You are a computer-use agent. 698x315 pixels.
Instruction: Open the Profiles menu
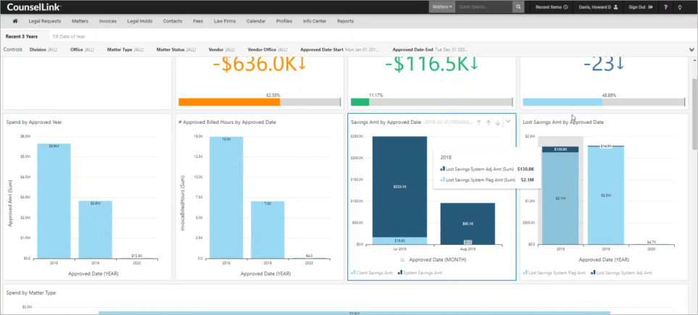pos(284,21)
